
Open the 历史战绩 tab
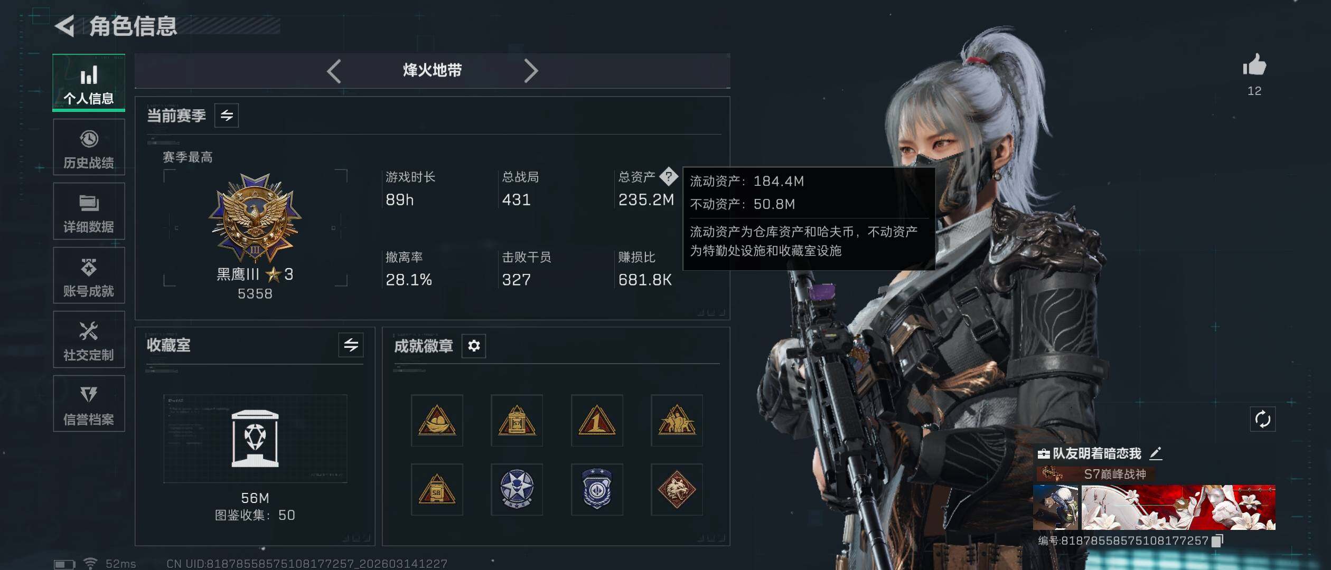(x=89, y=147)
